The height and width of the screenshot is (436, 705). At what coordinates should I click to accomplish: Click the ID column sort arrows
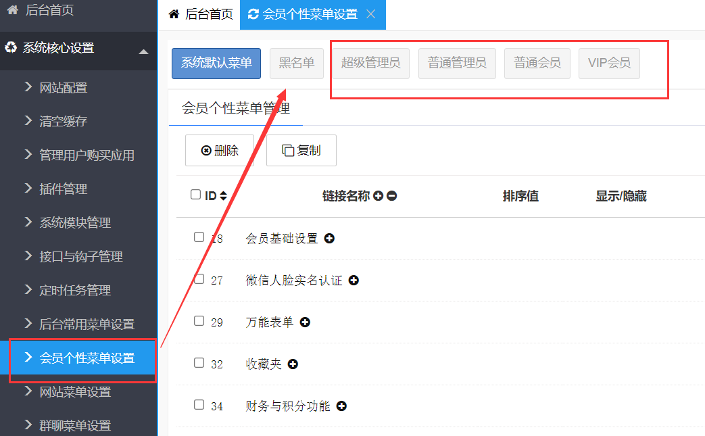click(223, 196)
